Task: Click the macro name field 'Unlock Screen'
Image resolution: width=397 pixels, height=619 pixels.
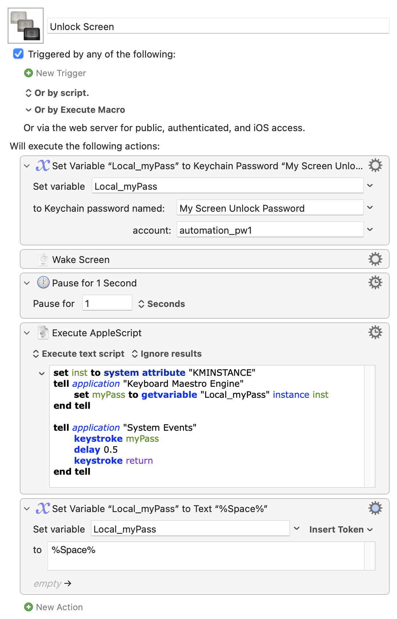Action: tap(218, 27)
